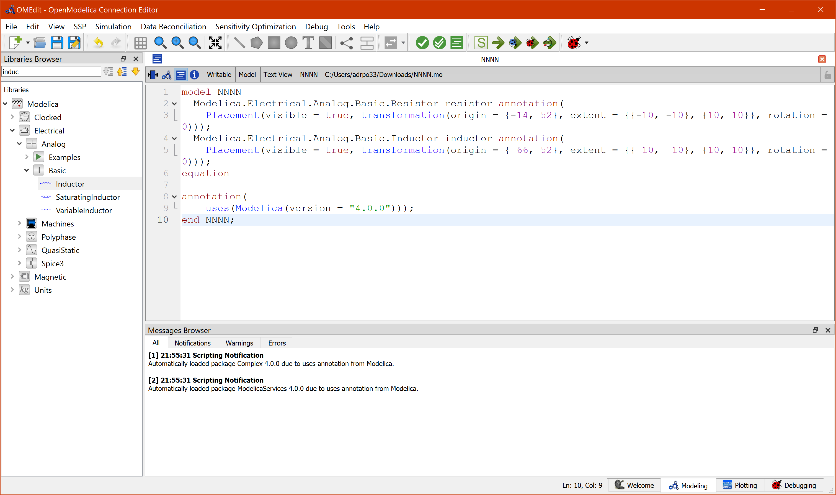Select the Line drawing tool
Image resolution: width=836 pixels, height=495 pixels.
pos(239,42)
